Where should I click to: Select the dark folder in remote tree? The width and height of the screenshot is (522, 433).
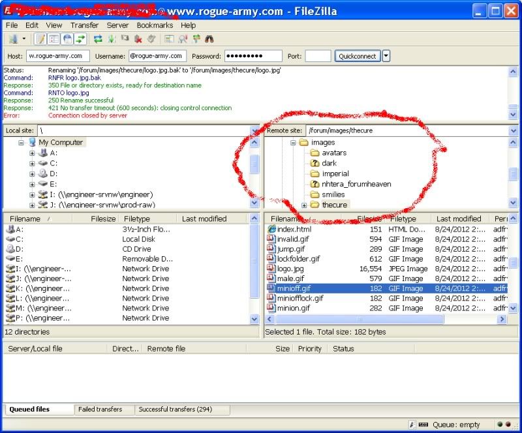pyautogui.click(x=329, y=163)
